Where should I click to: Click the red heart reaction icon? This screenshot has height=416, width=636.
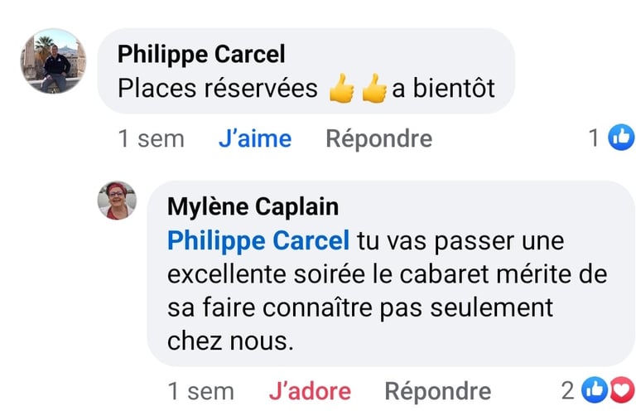pos(620,389)
